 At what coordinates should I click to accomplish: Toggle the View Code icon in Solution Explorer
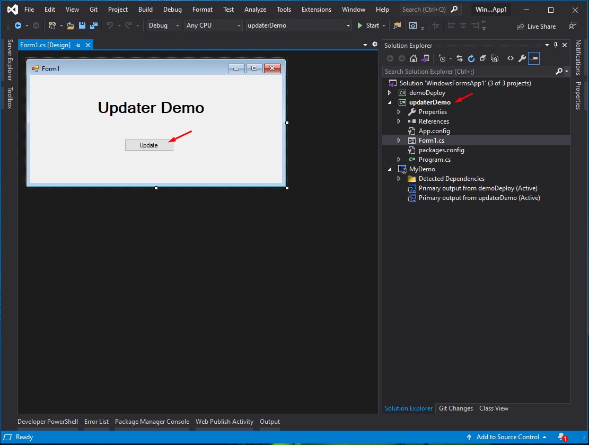[x=510, y=58]
